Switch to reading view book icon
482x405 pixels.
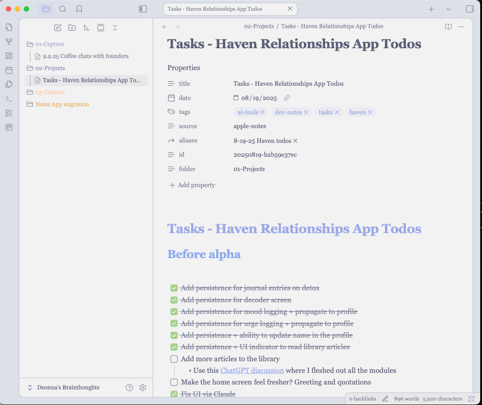[x=448, y=27]
